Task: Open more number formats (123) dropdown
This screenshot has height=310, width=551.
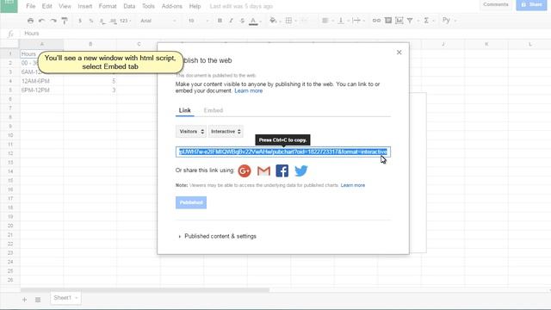Action: click(x=125, y=21)
